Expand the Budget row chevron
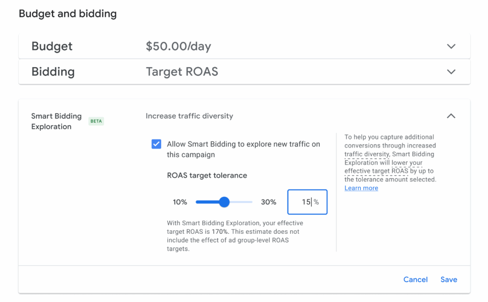Viewport: 488px width, 302px height. (451, 46)
